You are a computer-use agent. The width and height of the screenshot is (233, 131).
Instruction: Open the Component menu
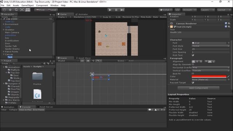coord(42,5)
